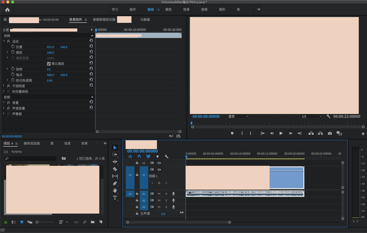Image resolution: width=367 pixels, height=233 pixels.
Task: Play the program monitor
Action: point(281,133)
